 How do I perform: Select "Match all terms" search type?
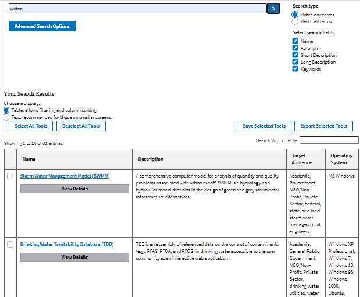click(x=295, y=21)
